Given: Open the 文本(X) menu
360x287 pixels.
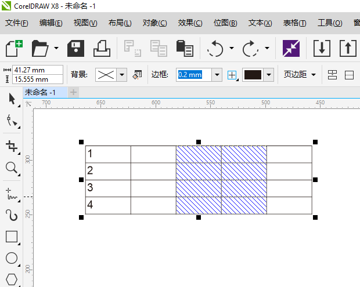Looking at the screenshot, I should [x=260, y=23].
